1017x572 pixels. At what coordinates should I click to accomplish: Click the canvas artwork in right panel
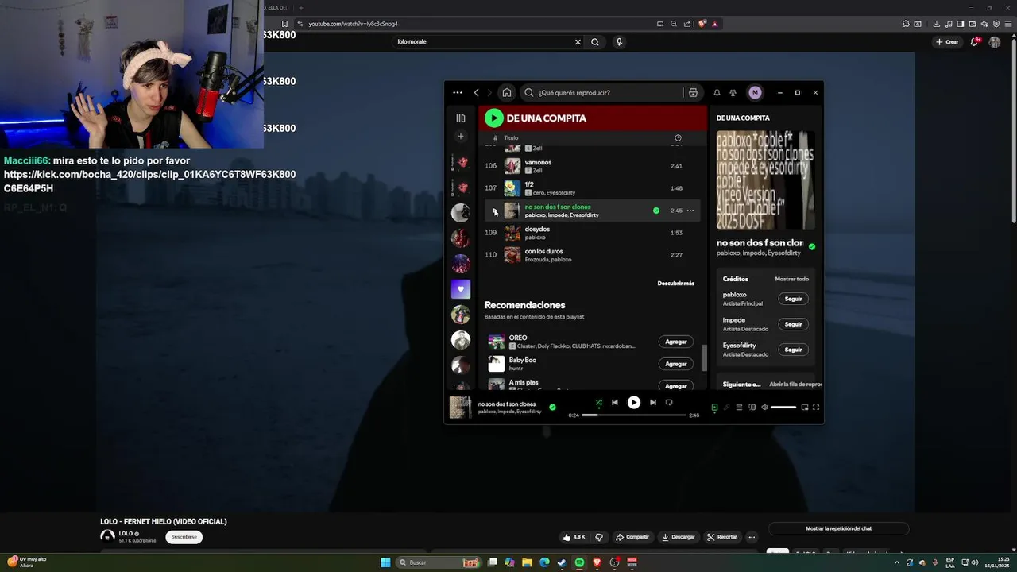tap(765, 180)
